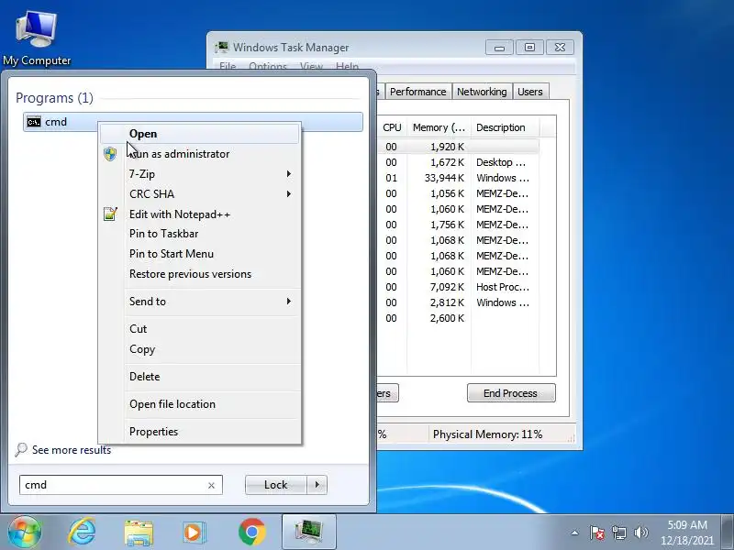Click the clock showing 5:09 AM
Image resolution: width=734 pixels, height=550 pixels.
coord(686,525)
